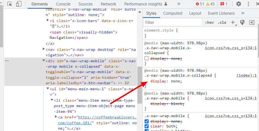Click the issues badge showing 1
This screenshot has height=131, width=259.
(223, 4)
